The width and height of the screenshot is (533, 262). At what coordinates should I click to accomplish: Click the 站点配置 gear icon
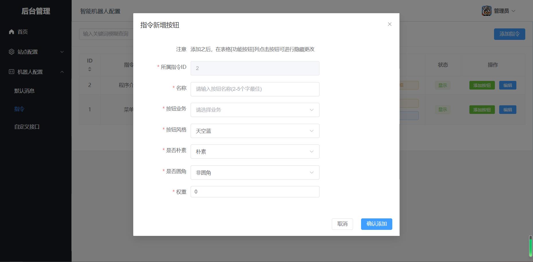11,52
